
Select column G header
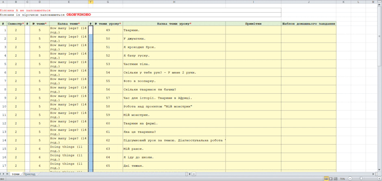click(x=108, y=2)
